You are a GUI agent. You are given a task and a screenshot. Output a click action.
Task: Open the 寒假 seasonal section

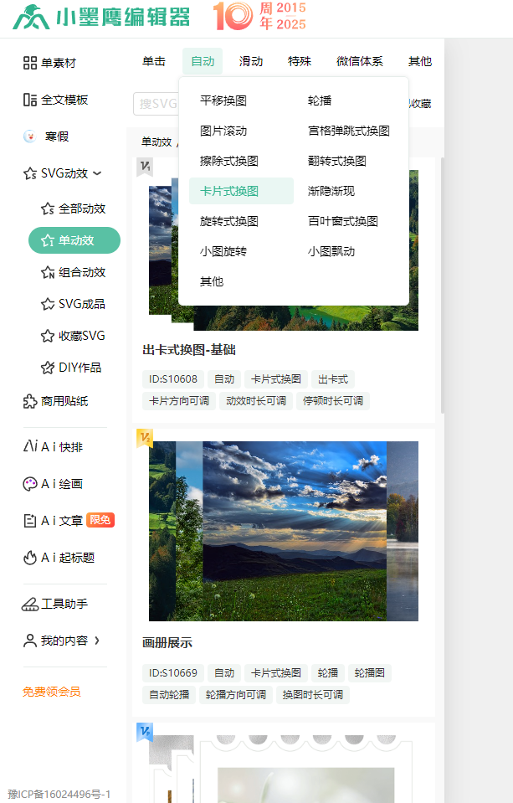tap(46, 136)
